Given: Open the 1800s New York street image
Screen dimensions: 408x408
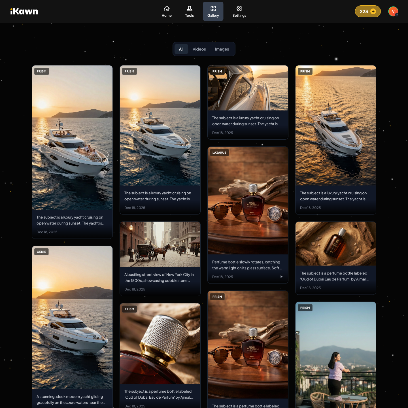Looking at the screenshot, I should (160, 245).
